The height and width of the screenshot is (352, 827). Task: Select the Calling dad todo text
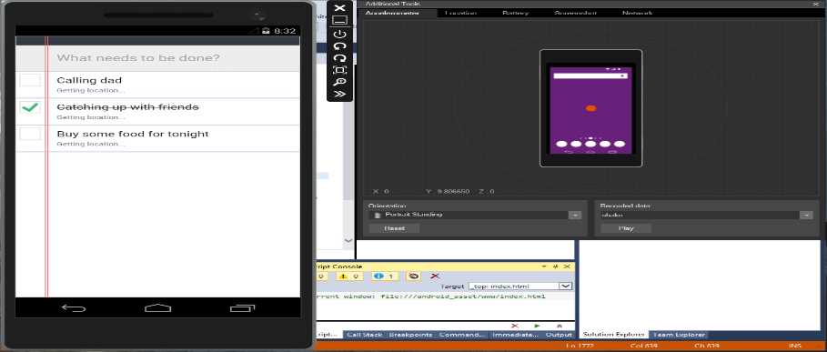[x=89, y=80]
